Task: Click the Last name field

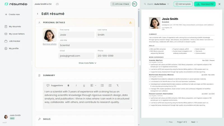Action: (x=114, y=35)
